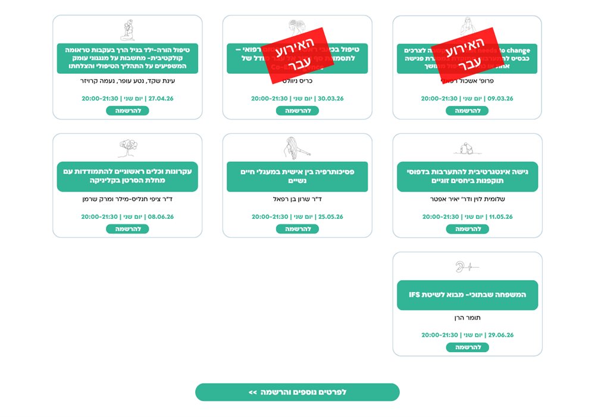595x417 pixels.
Task: Click the sitting couple illustration icon
Action: pos(467,149)
